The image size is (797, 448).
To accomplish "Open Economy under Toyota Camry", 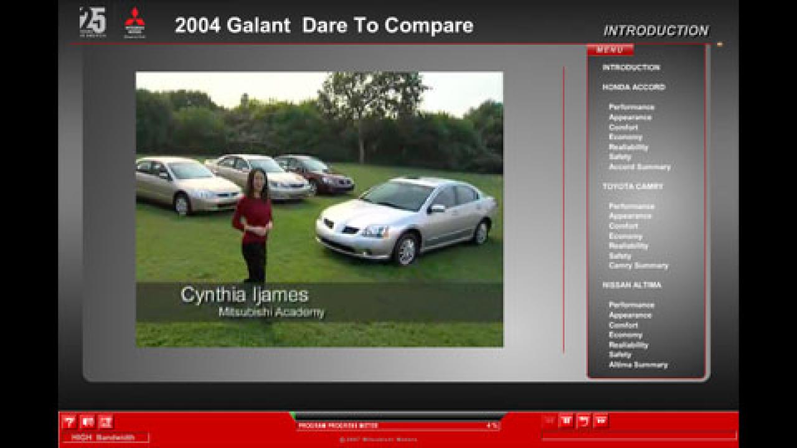I will [625, 236].
